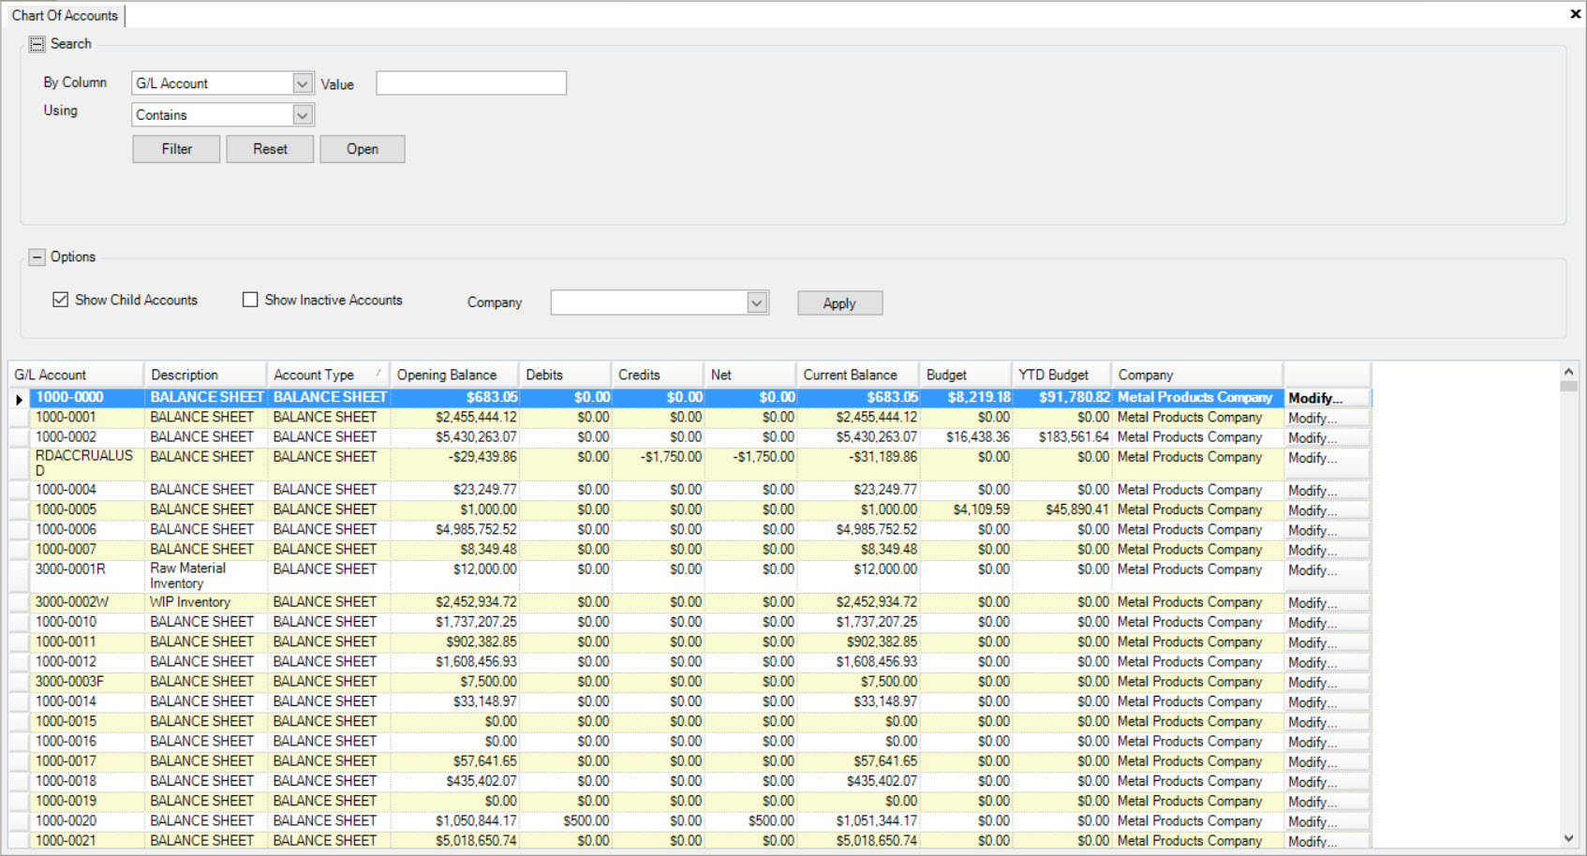Viewport: 1587px width, 856px height.
Task: Sort by Opening Balance column header
Action: pyautogui.click(x=454, y=375)
